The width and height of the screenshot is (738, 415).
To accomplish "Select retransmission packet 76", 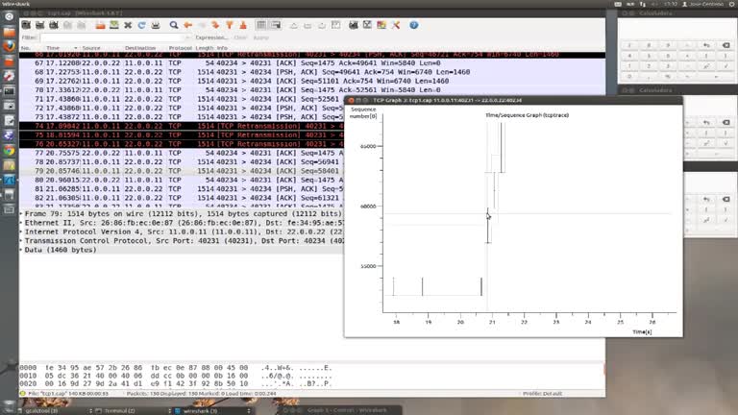I will click(182, 144).
